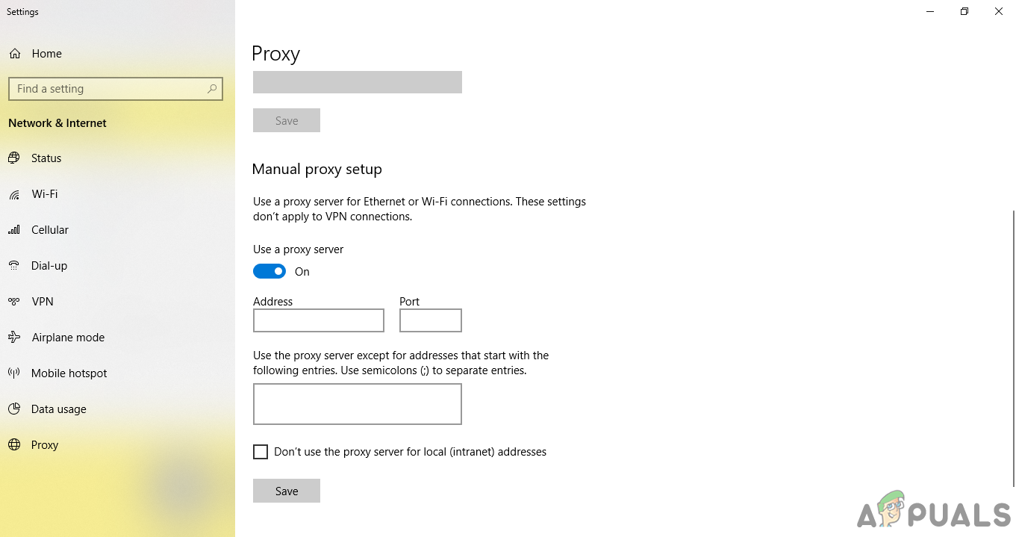Click the Dial-up icon

pos(14,266)
